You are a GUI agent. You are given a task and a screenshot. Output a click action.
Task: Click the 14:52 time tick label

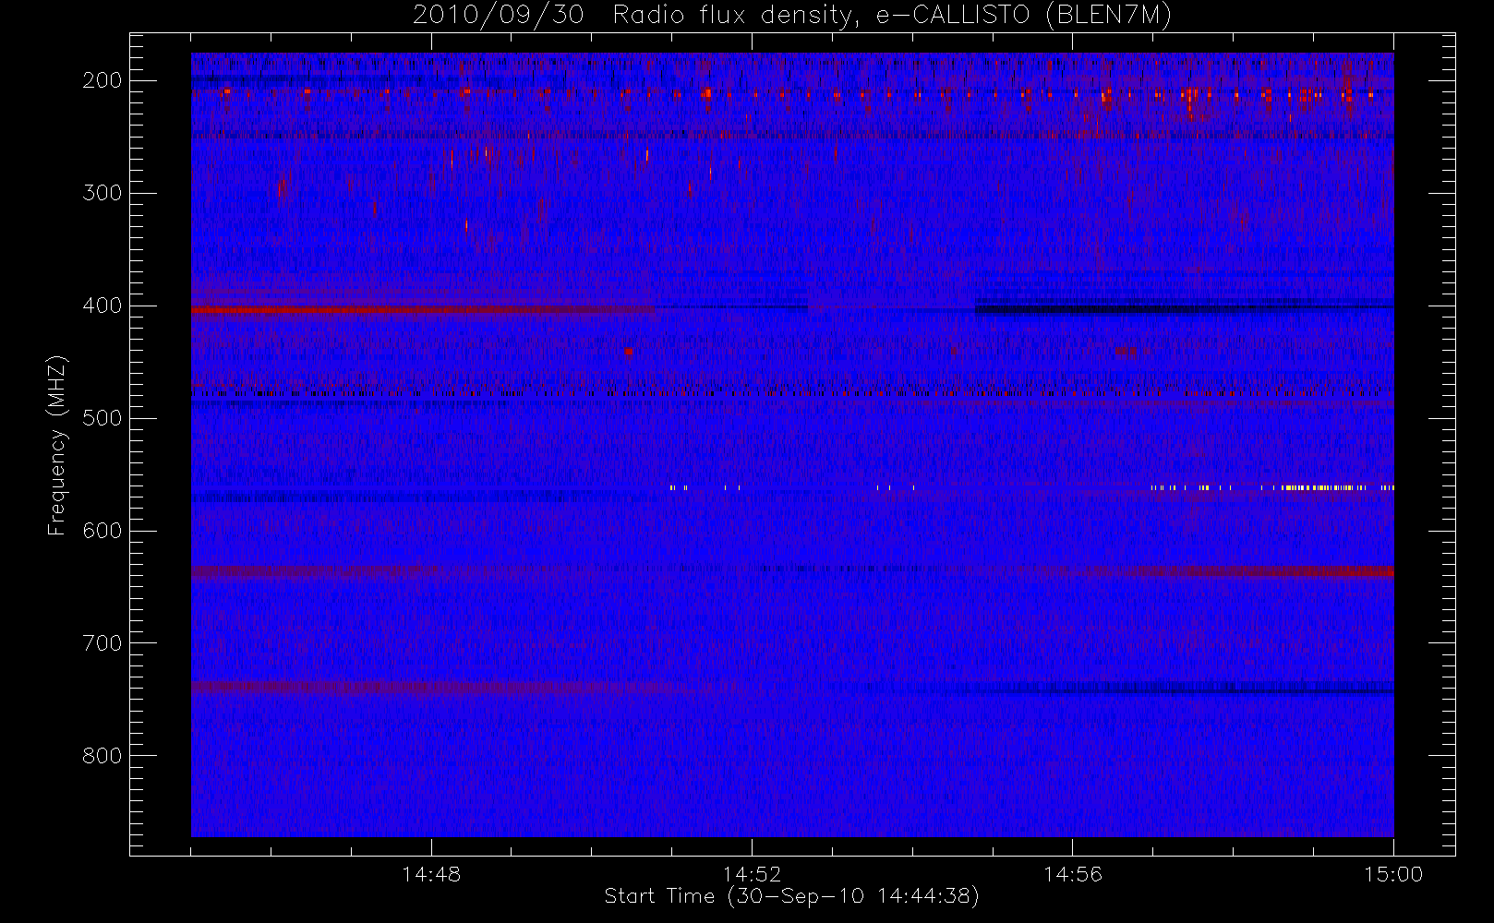(x=752, y=874)
